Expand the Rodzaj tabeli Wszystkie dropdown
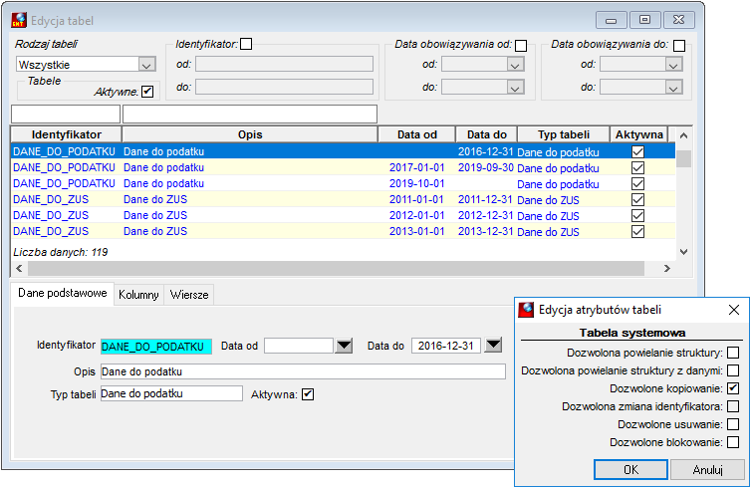 coord(147,65)
